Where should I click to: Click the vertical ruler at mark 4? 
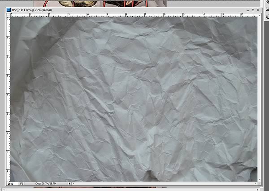click(8, 95)
